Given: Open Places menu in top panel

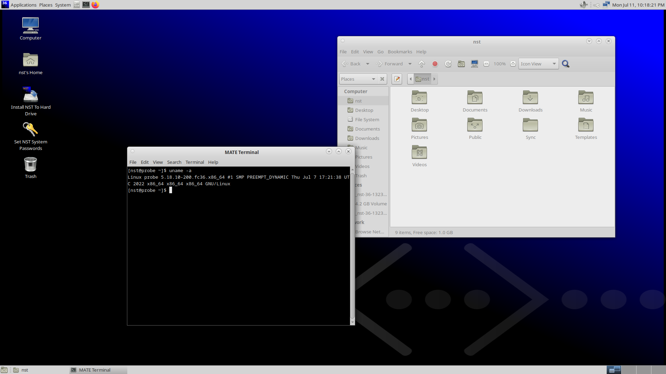Looking at the screenshot, I should (x=46, y=5).
